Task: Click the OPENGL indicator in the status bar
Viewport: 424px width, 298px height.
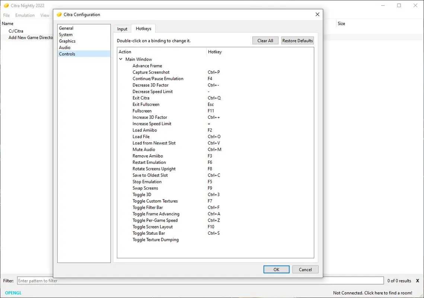Action: click(12, 293)
